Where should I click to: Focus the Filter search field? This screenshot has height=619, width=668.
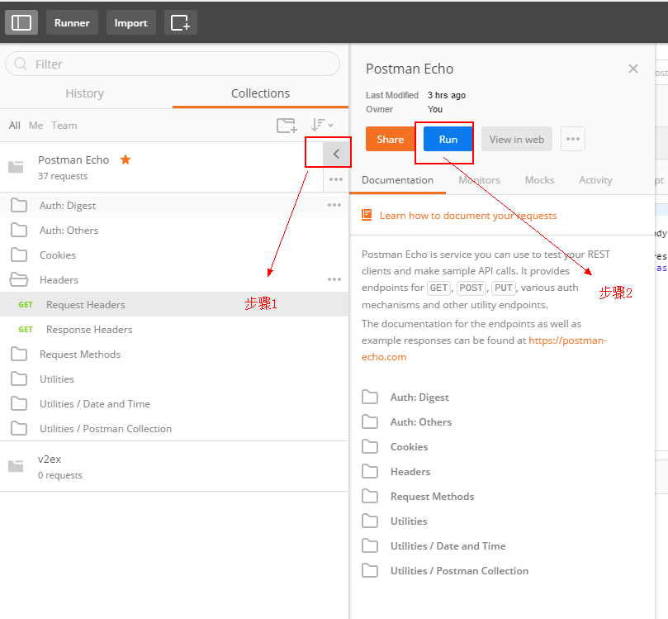pos(173,64)
